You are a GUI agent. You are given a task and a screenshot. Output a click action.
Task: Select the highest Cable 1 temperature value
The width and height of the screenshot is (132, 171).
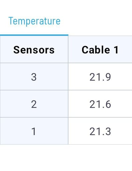click(x=100, y=77)
